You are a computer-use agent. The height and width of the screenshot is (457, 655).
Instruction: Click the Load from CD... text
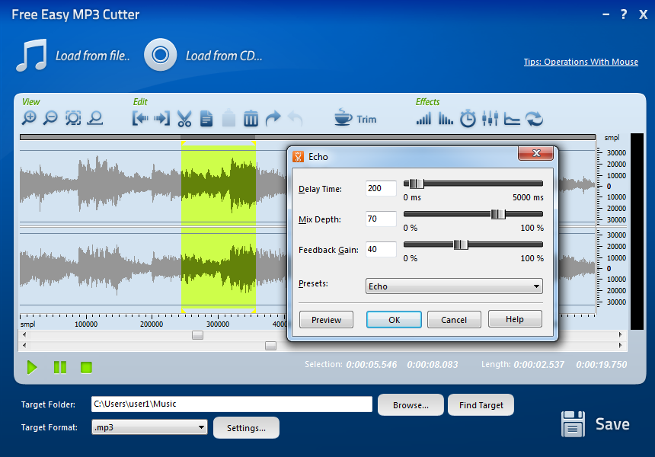[224, 56]
